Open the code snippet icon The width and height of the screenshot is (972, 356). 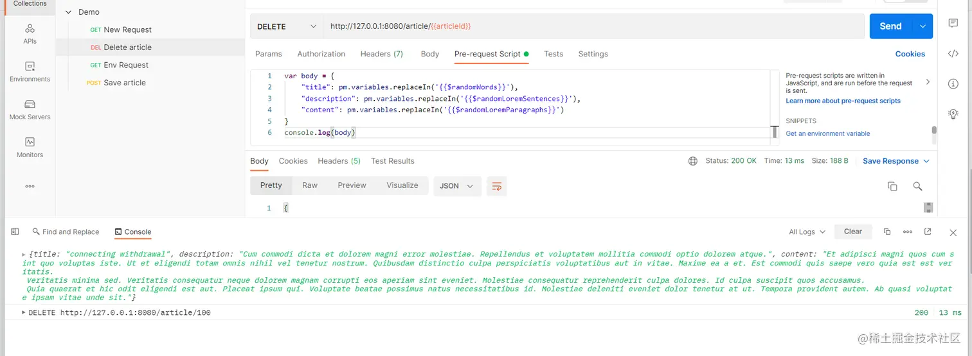(x=953, y=54)
